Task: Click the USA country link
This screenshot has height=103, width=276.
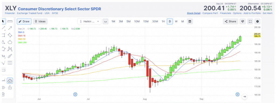Action: pyautogui.click(x=47, y=13)
